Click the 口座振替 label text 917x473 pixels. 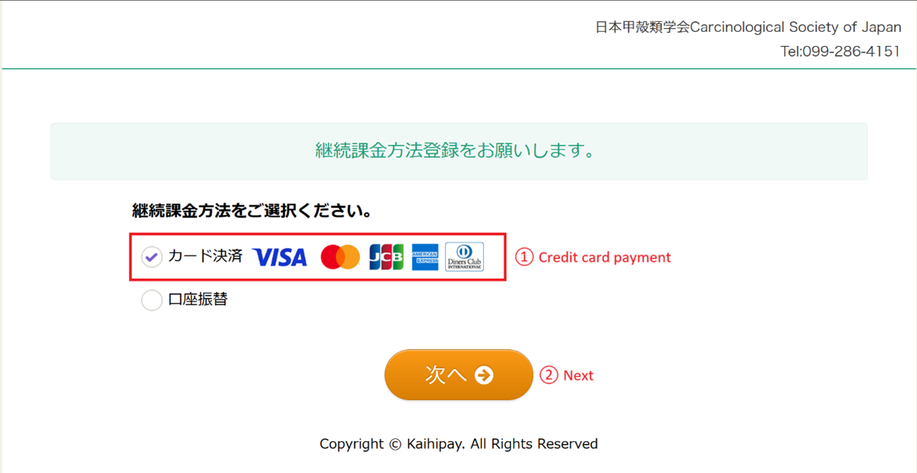198,299
